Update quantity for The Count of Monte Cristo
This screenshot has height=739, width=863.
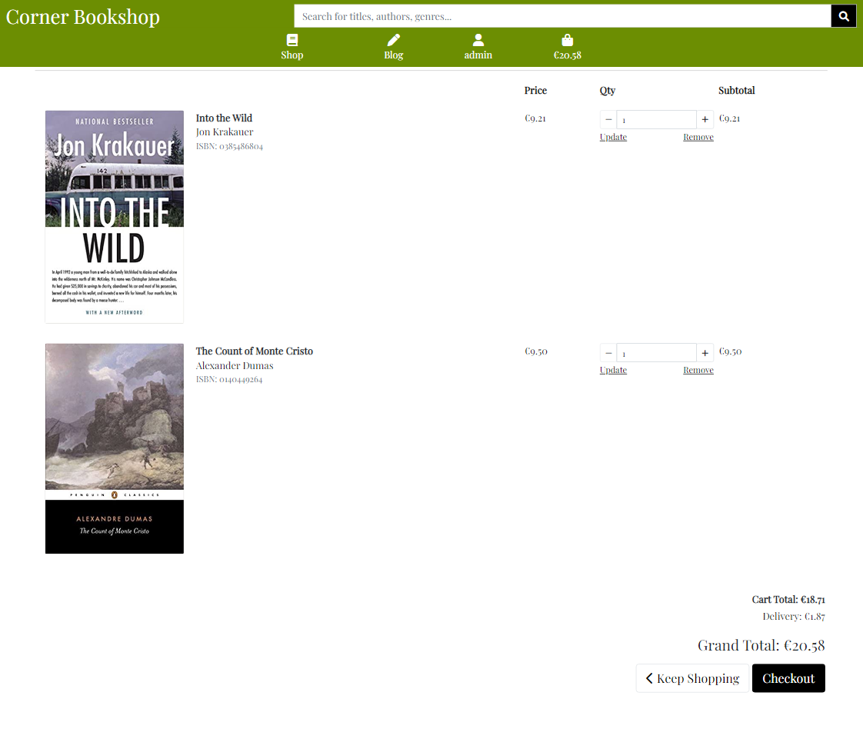pos(613,371)
